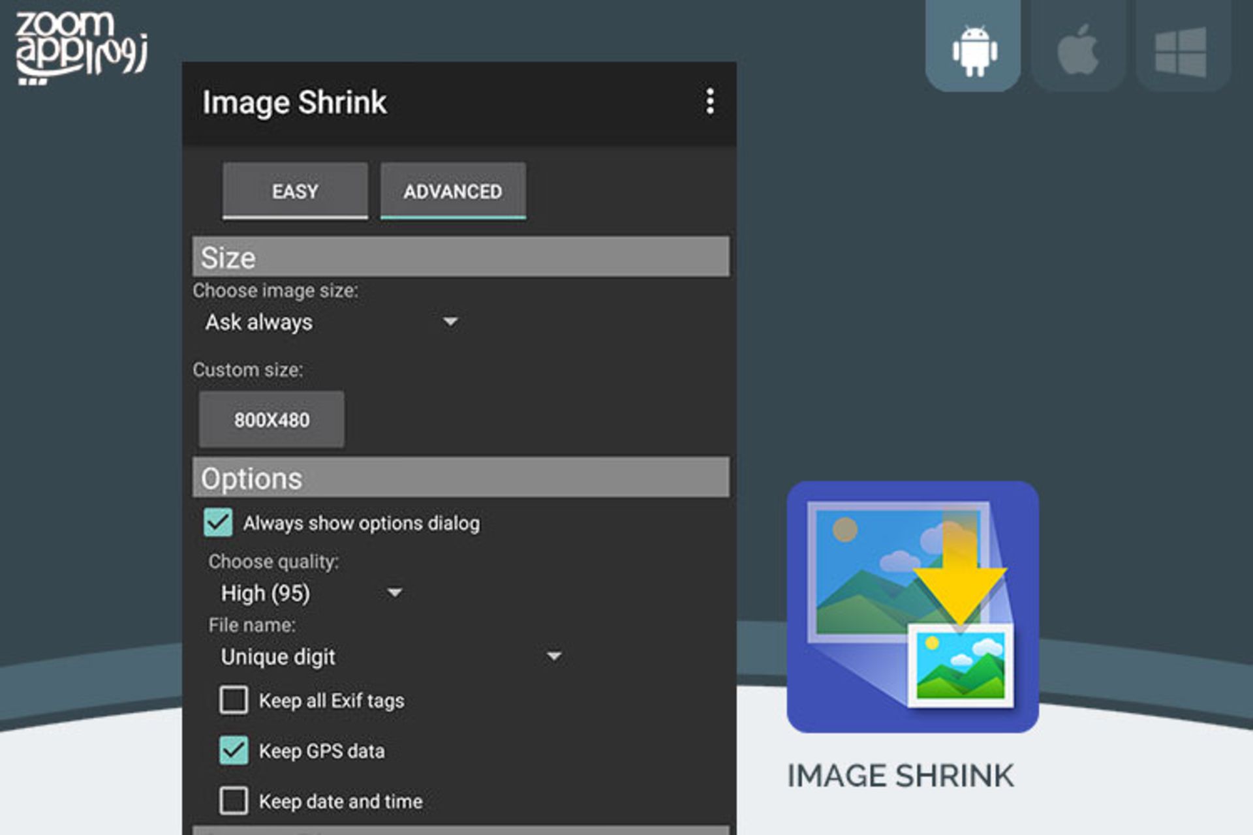Click the Image Shrink app icon
The image size is (1253, 835).
(x=913, y=607)
